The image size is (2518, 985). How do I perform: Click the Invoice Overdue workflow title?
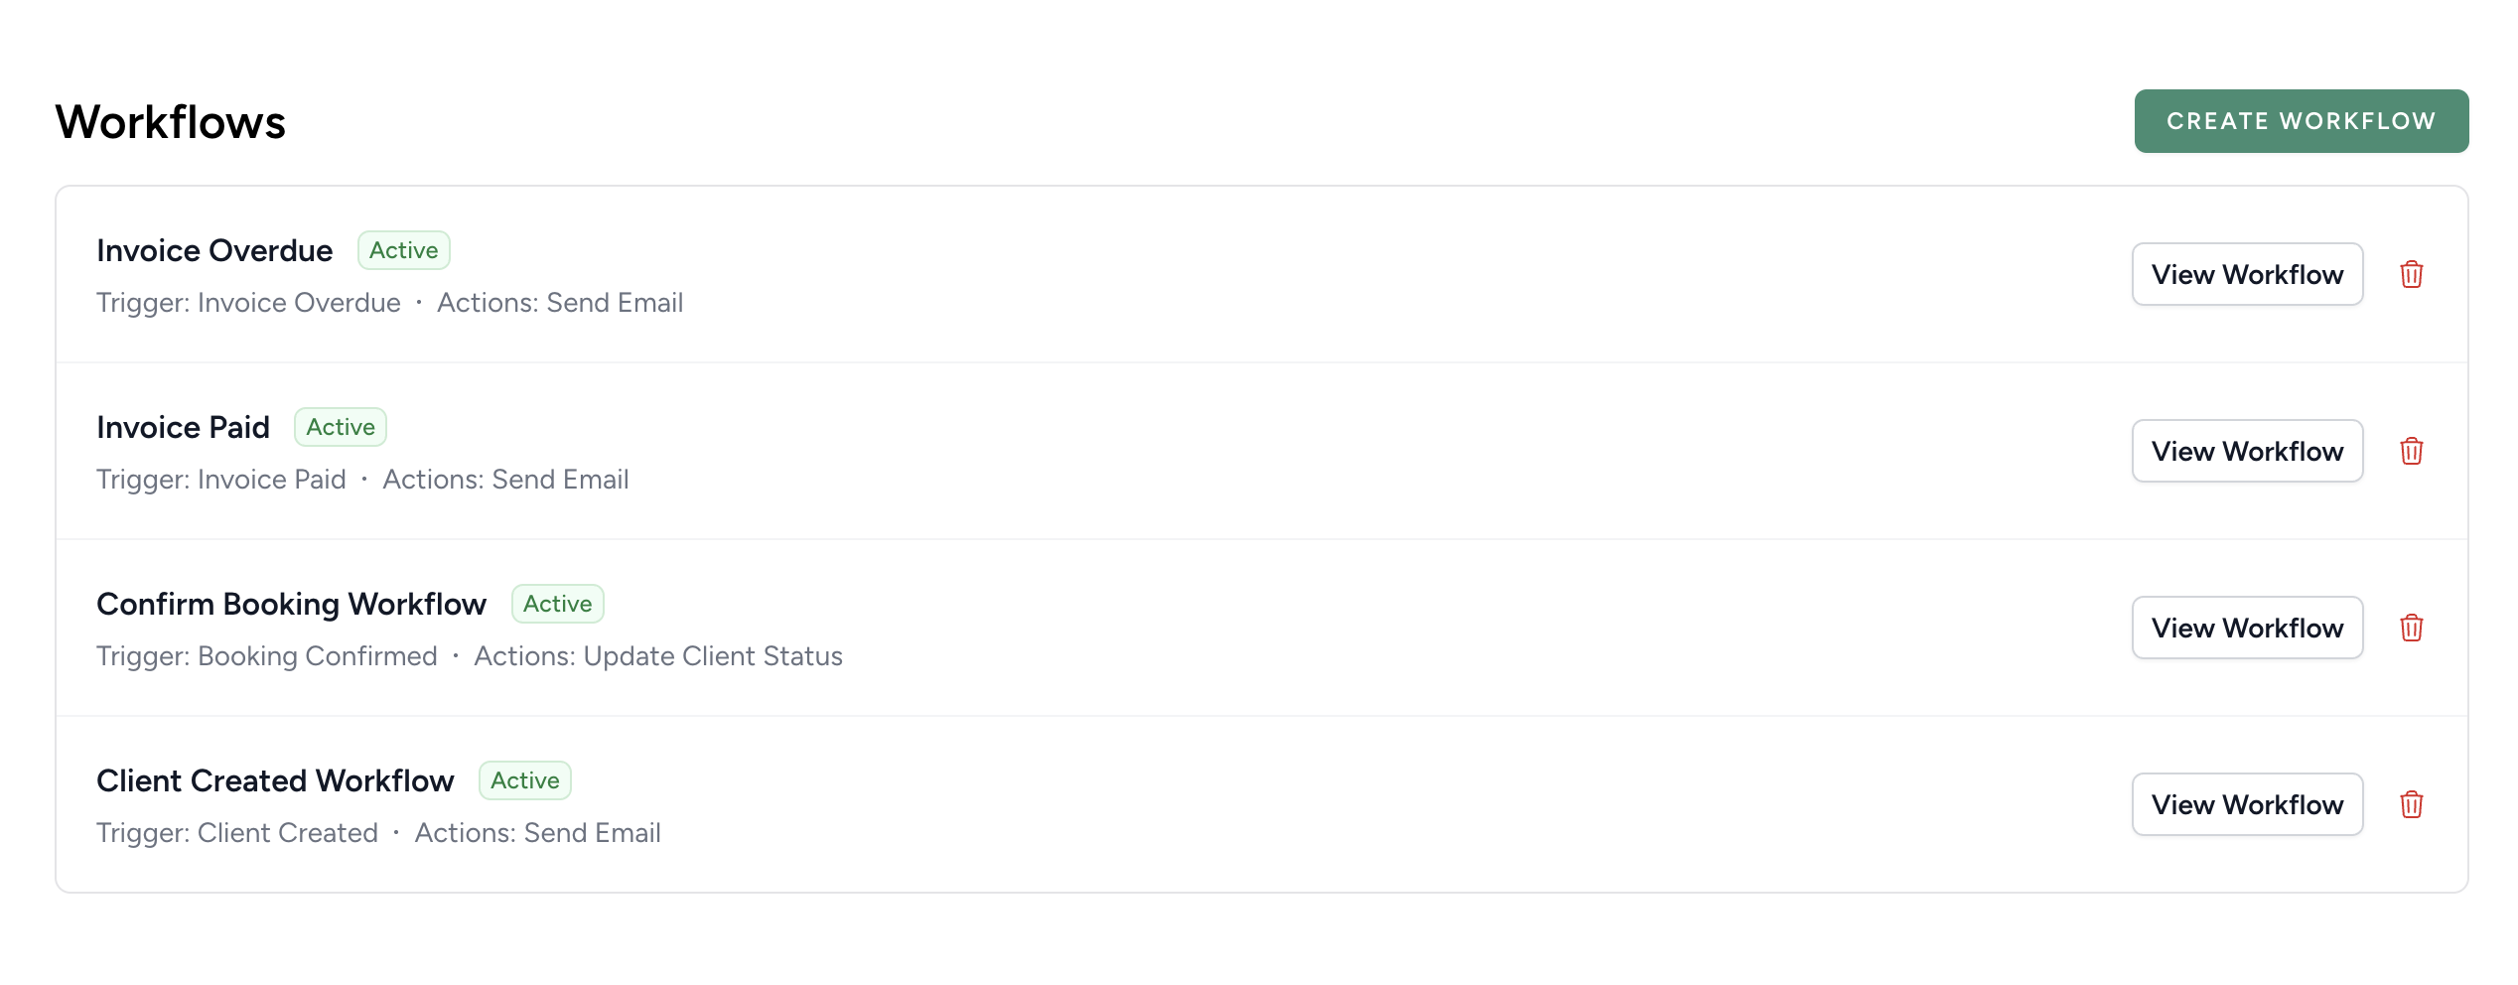pyautogui.click(x=214, y=250)
